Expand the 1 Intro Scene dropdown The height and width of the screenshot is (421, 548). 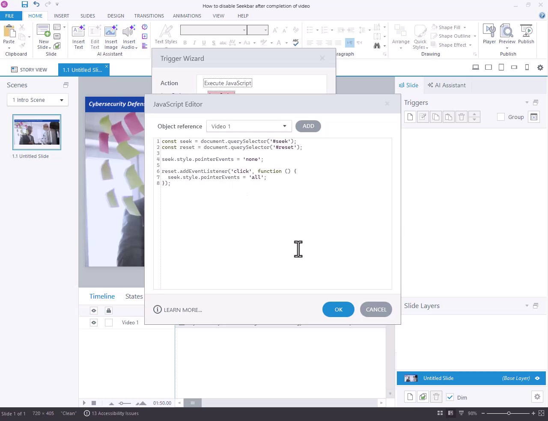point(37,100)
